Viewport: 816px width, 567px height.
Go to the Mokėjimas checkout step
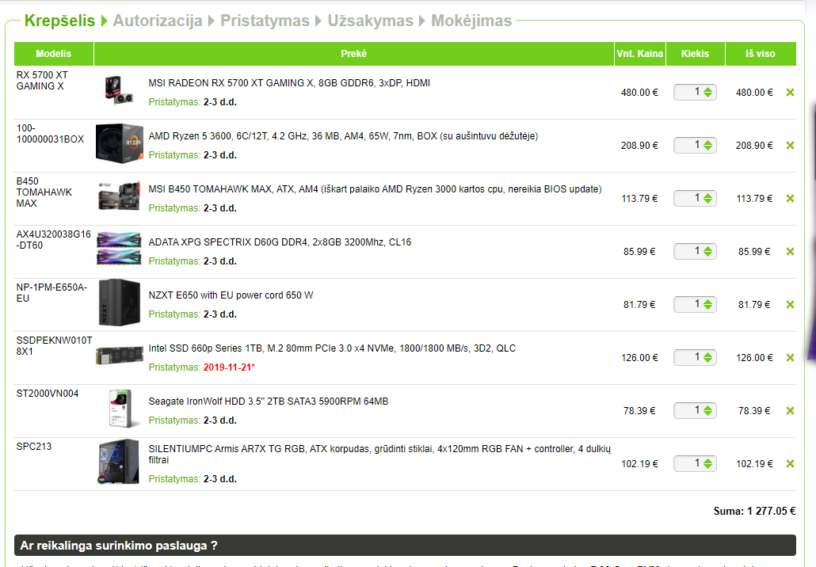click(471, 21)
